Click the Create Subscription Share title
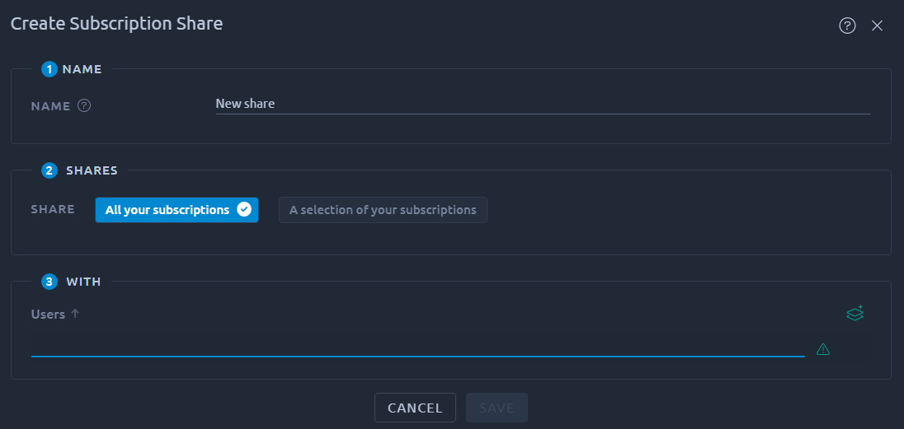This screenshot has height=429, width=904. point(116,24)
